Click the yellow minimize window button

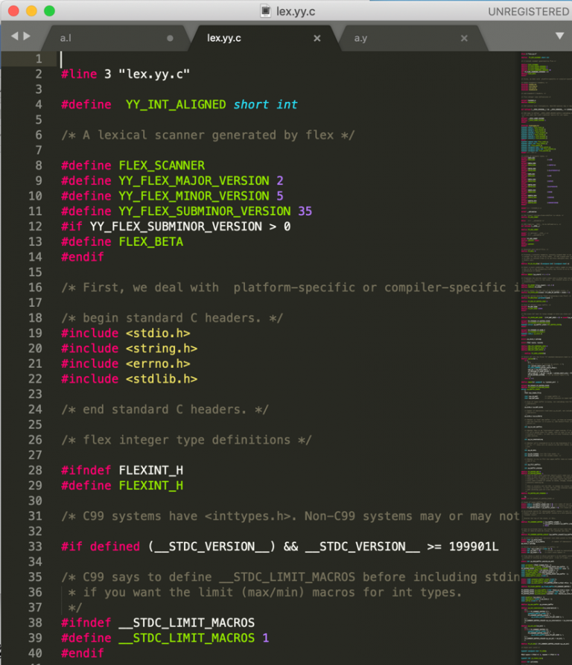31,11
